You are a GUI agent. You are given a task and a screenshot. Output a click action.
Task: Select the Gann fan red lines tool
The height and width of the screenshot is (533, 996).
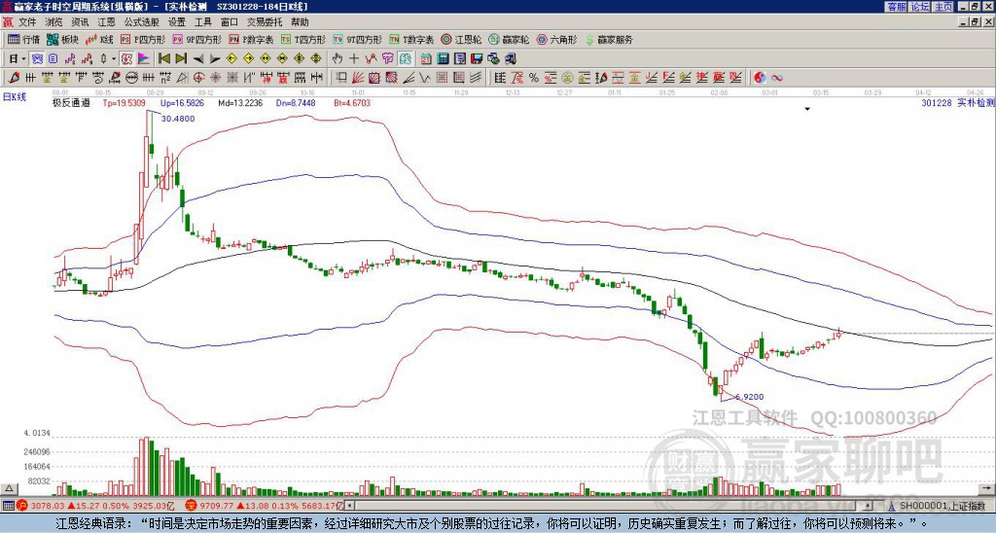click(358, 78)
